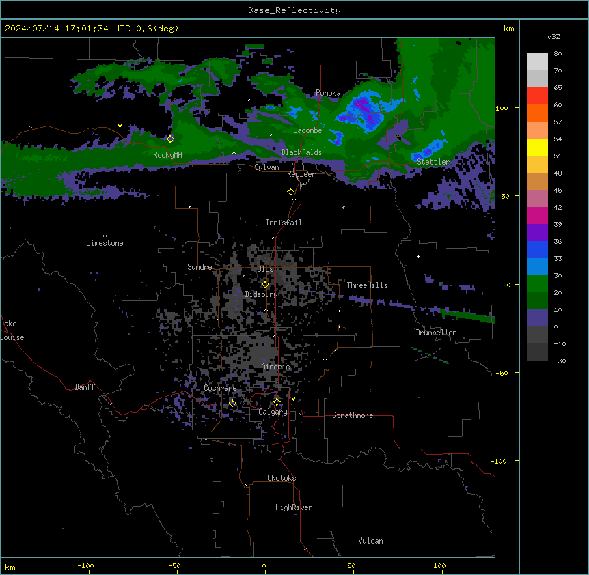Pick the green legend swatch between 30 and 20
589x575 pixels.
click(537, 284)
